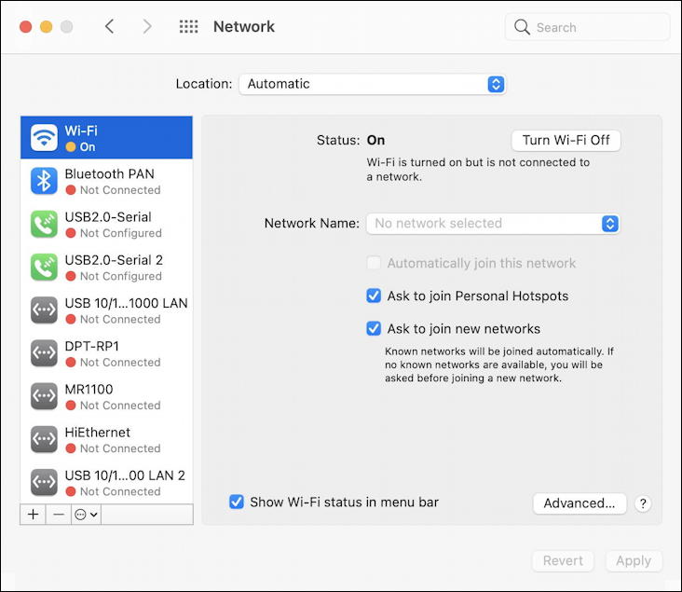The image size is (682, 592).
Task: Toggle Show Wi-Fi status in menu bar
Action: [237, 502]
